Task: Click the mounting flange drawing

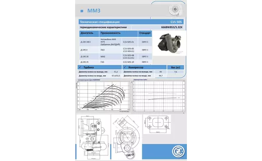Action: point(157,124)
